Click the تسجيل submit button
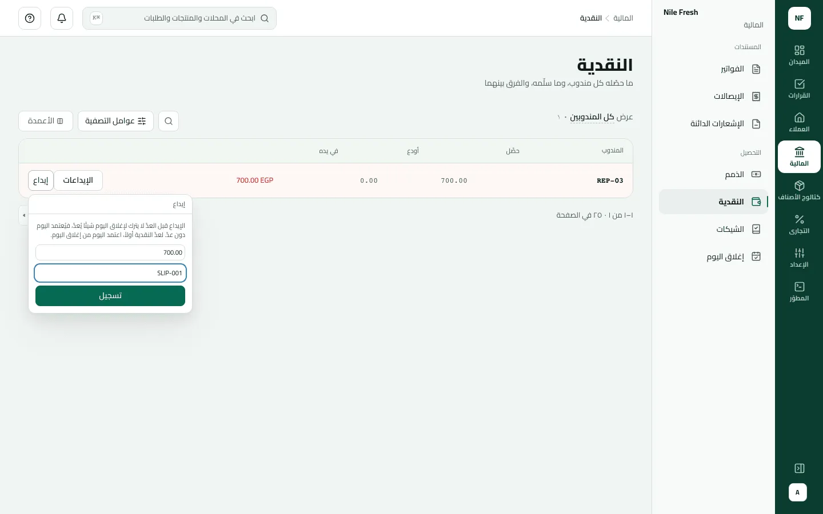Screen dimensions: 823x514 [x=110, y=296]
